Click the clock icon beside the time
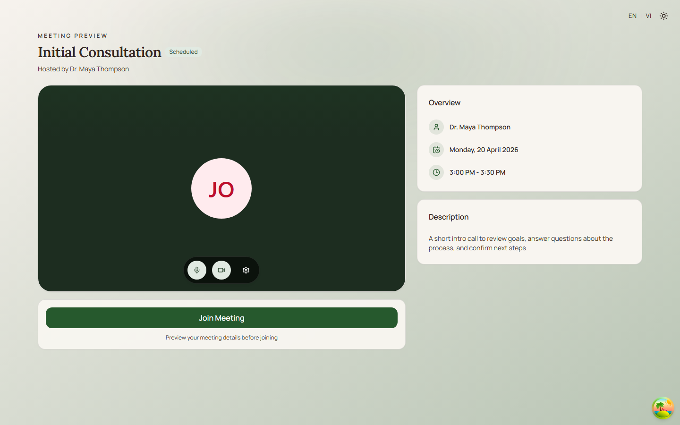 pos(436,172)
